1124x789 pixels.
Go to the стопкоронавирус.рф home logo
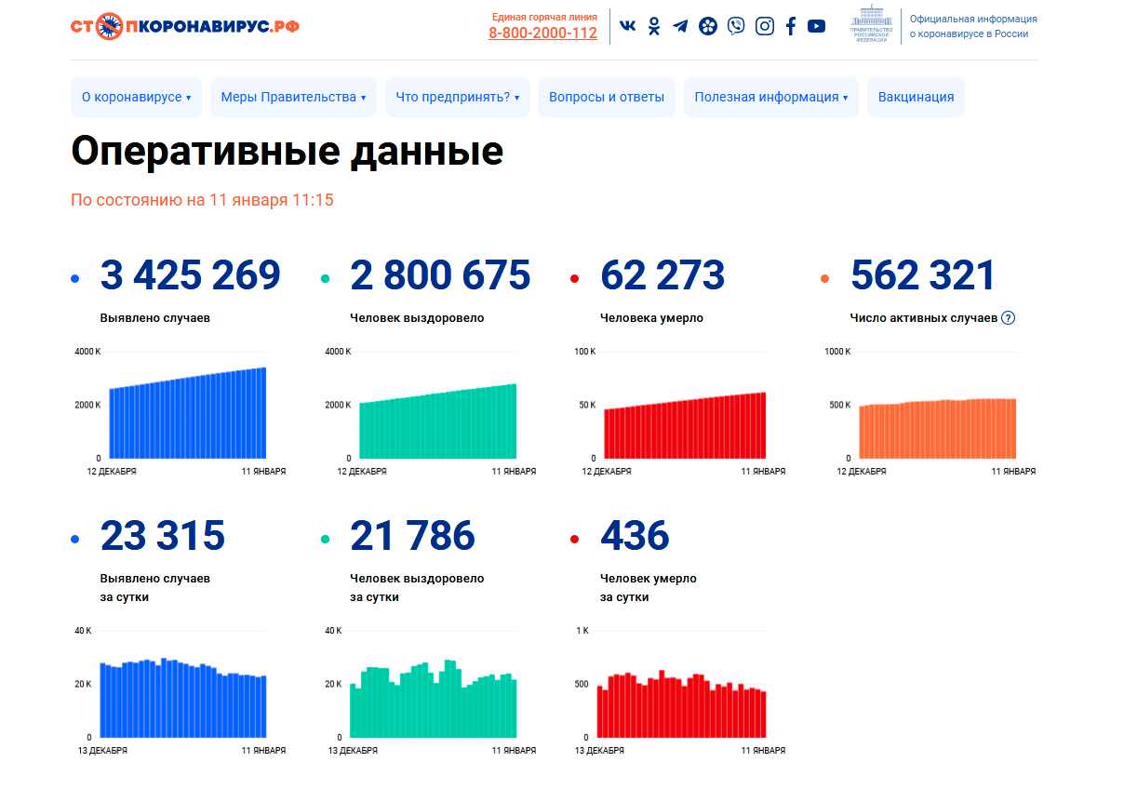(x=185, y=26)
